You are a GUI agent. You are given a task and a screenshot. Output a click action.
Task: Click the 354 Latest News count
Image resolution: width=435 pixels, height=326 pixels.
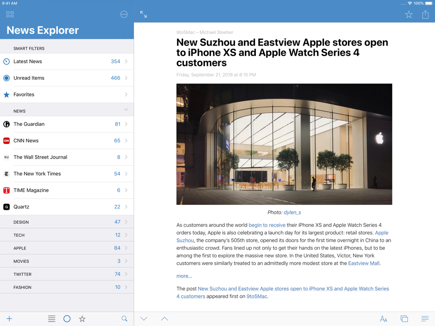115,62
